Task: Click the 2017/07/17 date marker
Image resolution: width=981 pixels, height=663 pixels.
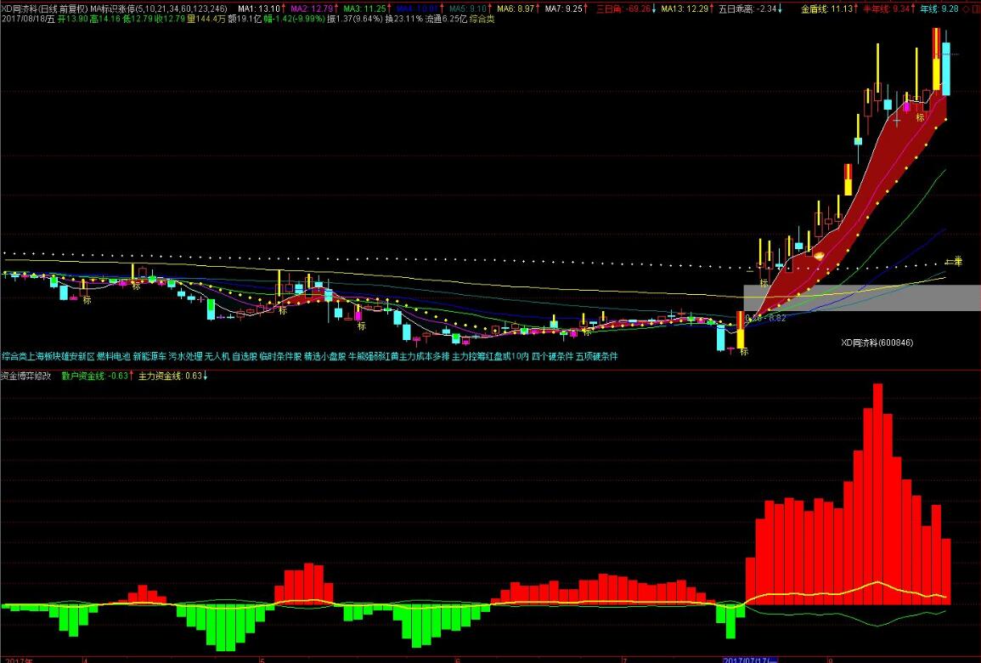Action: pyautogui.click(x=750, y=660)
